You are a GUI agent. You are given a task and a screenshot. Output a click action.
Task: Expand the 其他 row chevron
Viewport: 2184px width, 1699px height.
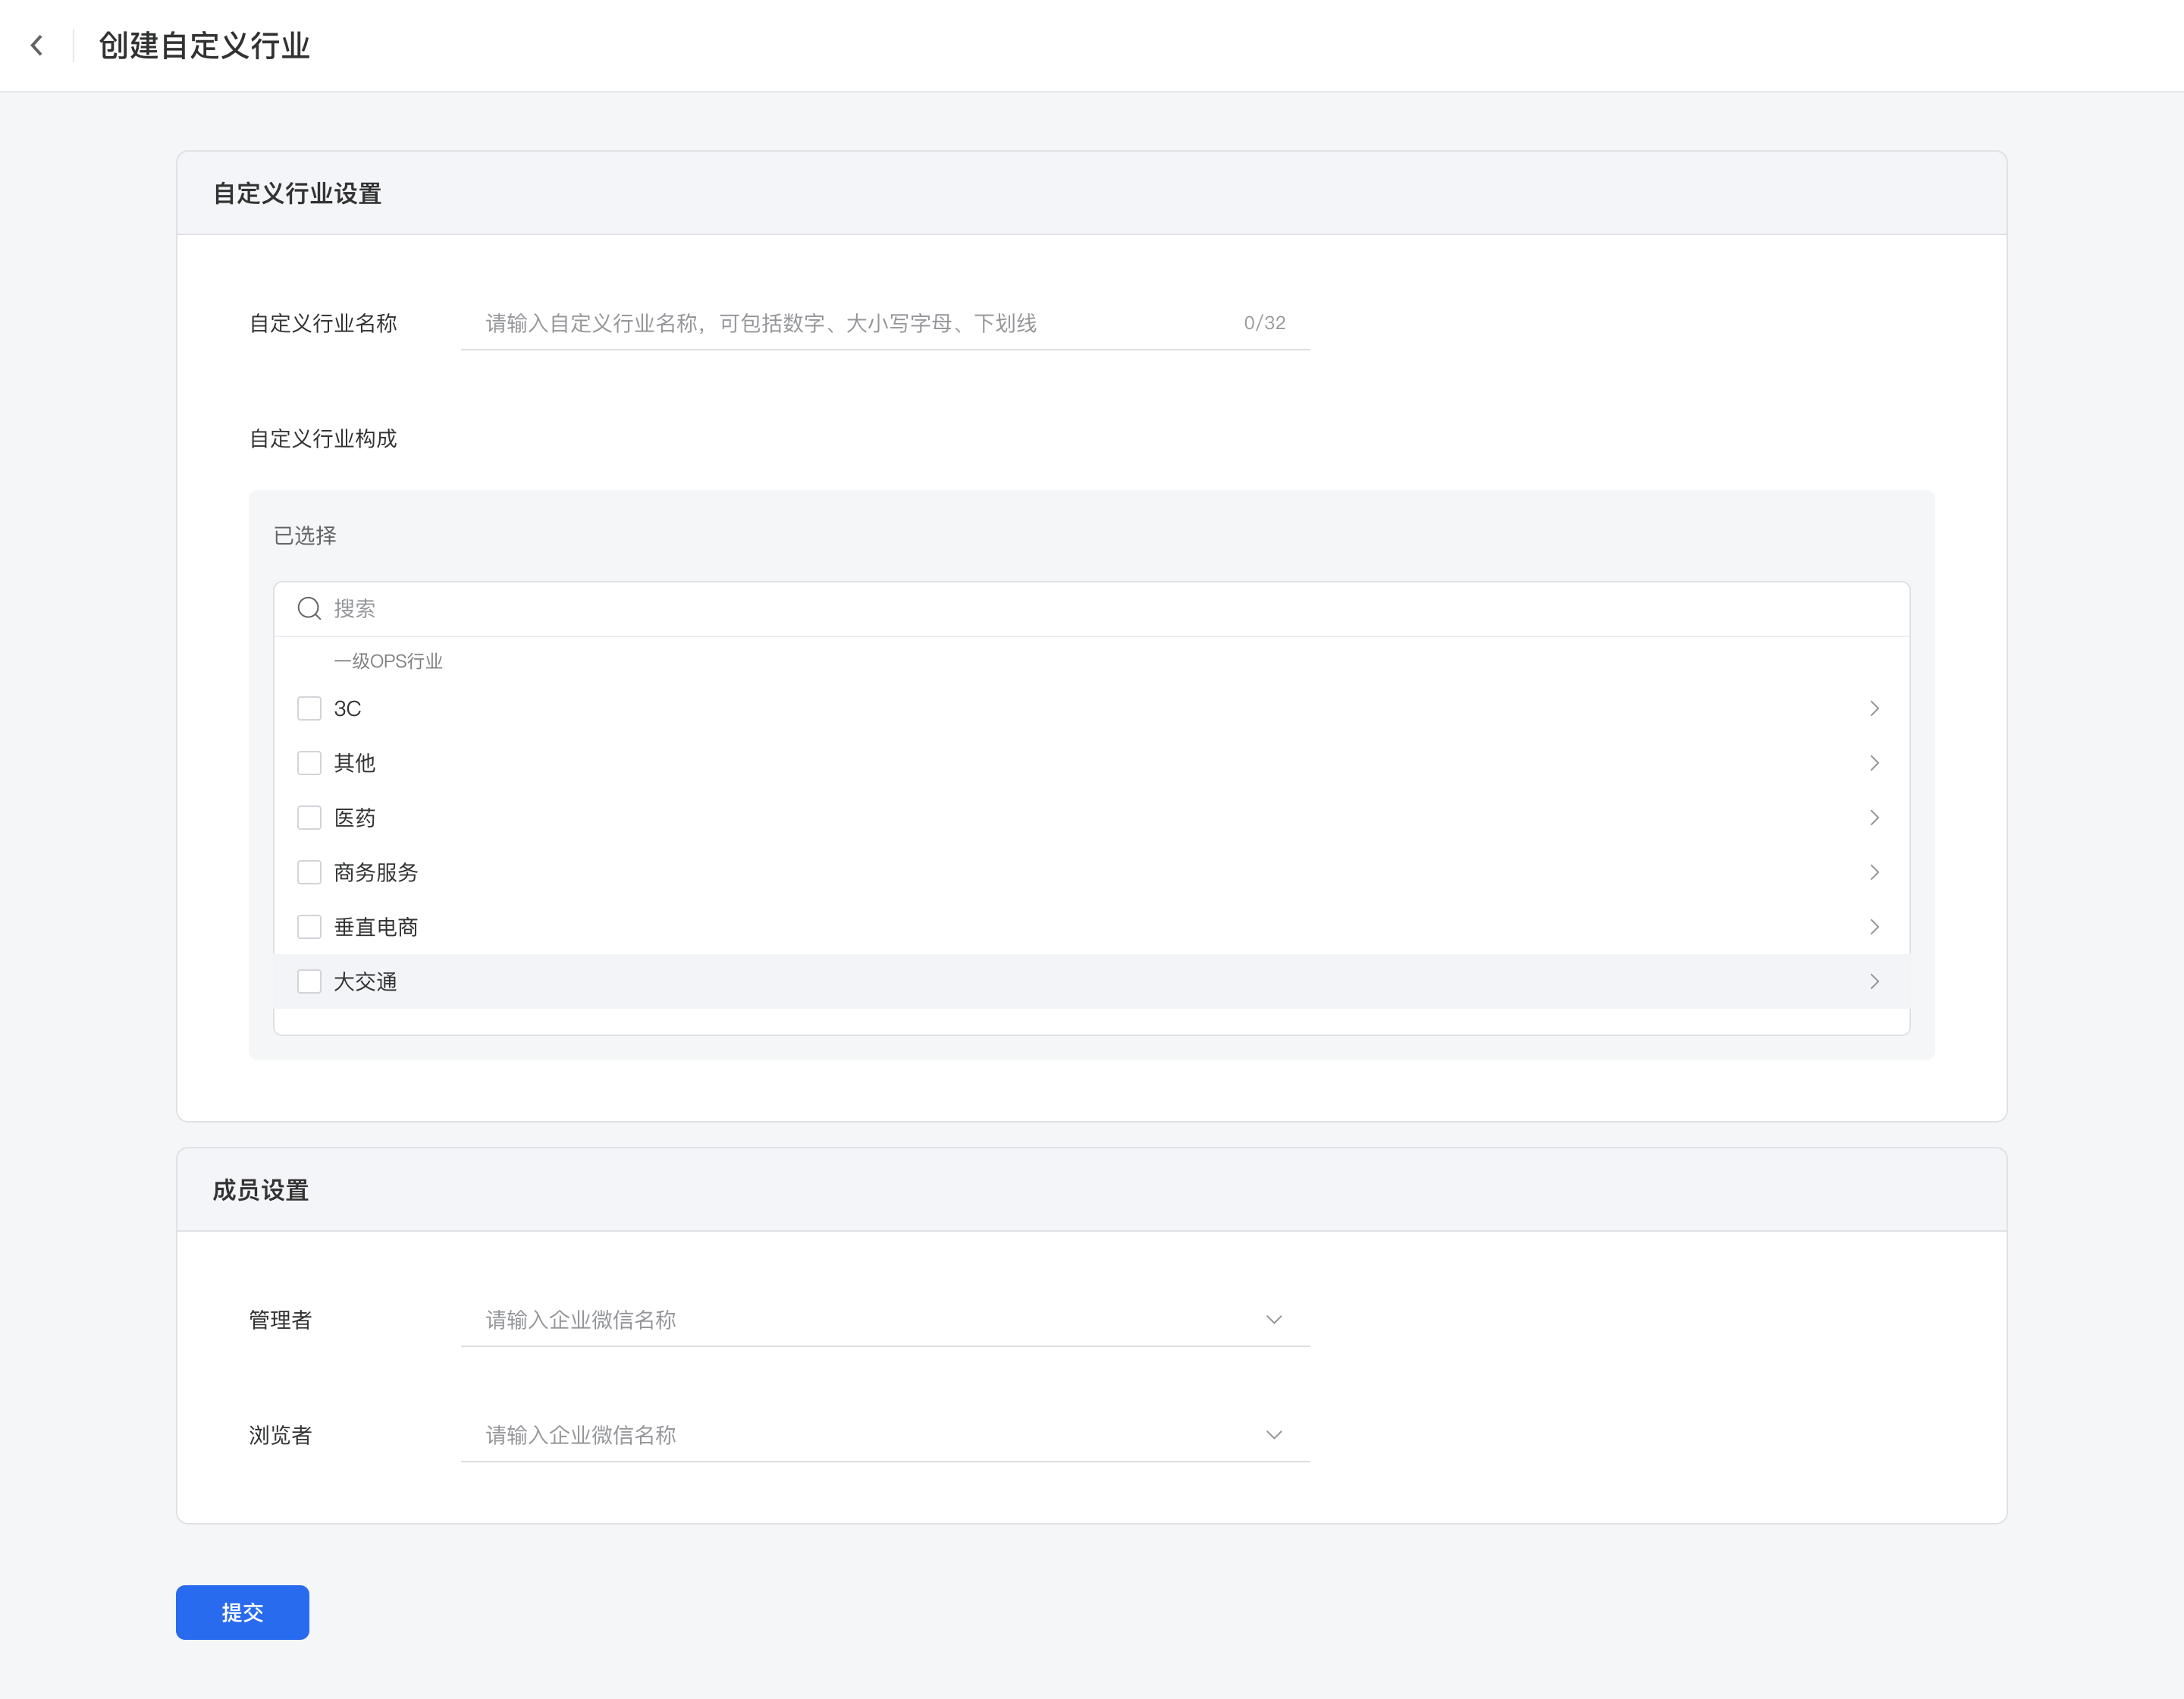pos(1874,763)
